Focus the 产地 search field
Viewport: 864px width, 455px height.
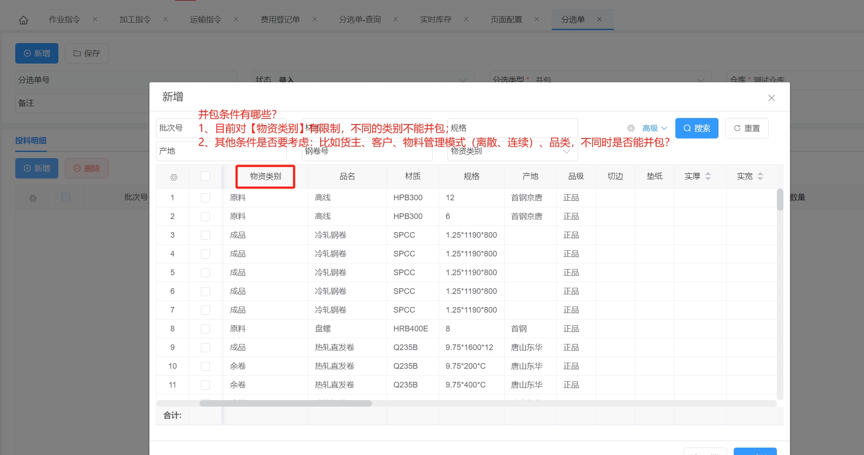[x=221, y=151]
